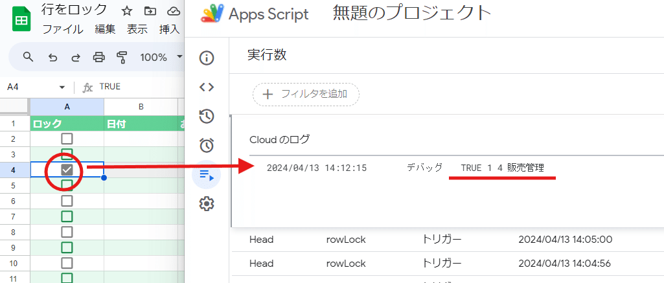Undo the last action in Sheets

[x=53, y=57]
